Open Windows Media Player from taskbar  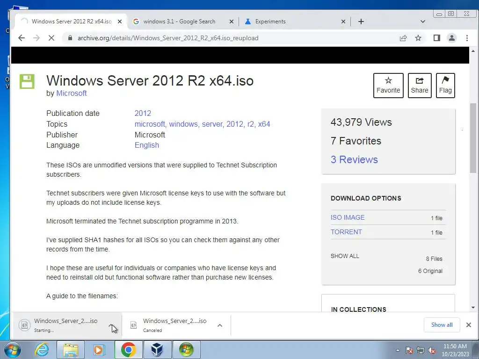pyautogui.click(x=99, y=350)
